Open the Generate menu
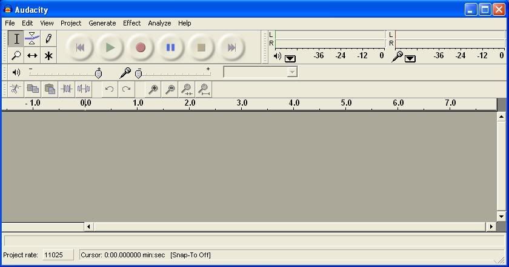Viewport: 509px width, 267px height. click(102, 23)
